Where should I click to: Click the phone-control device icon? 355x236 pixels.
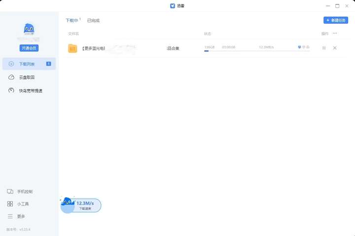[x=10, y=192]
